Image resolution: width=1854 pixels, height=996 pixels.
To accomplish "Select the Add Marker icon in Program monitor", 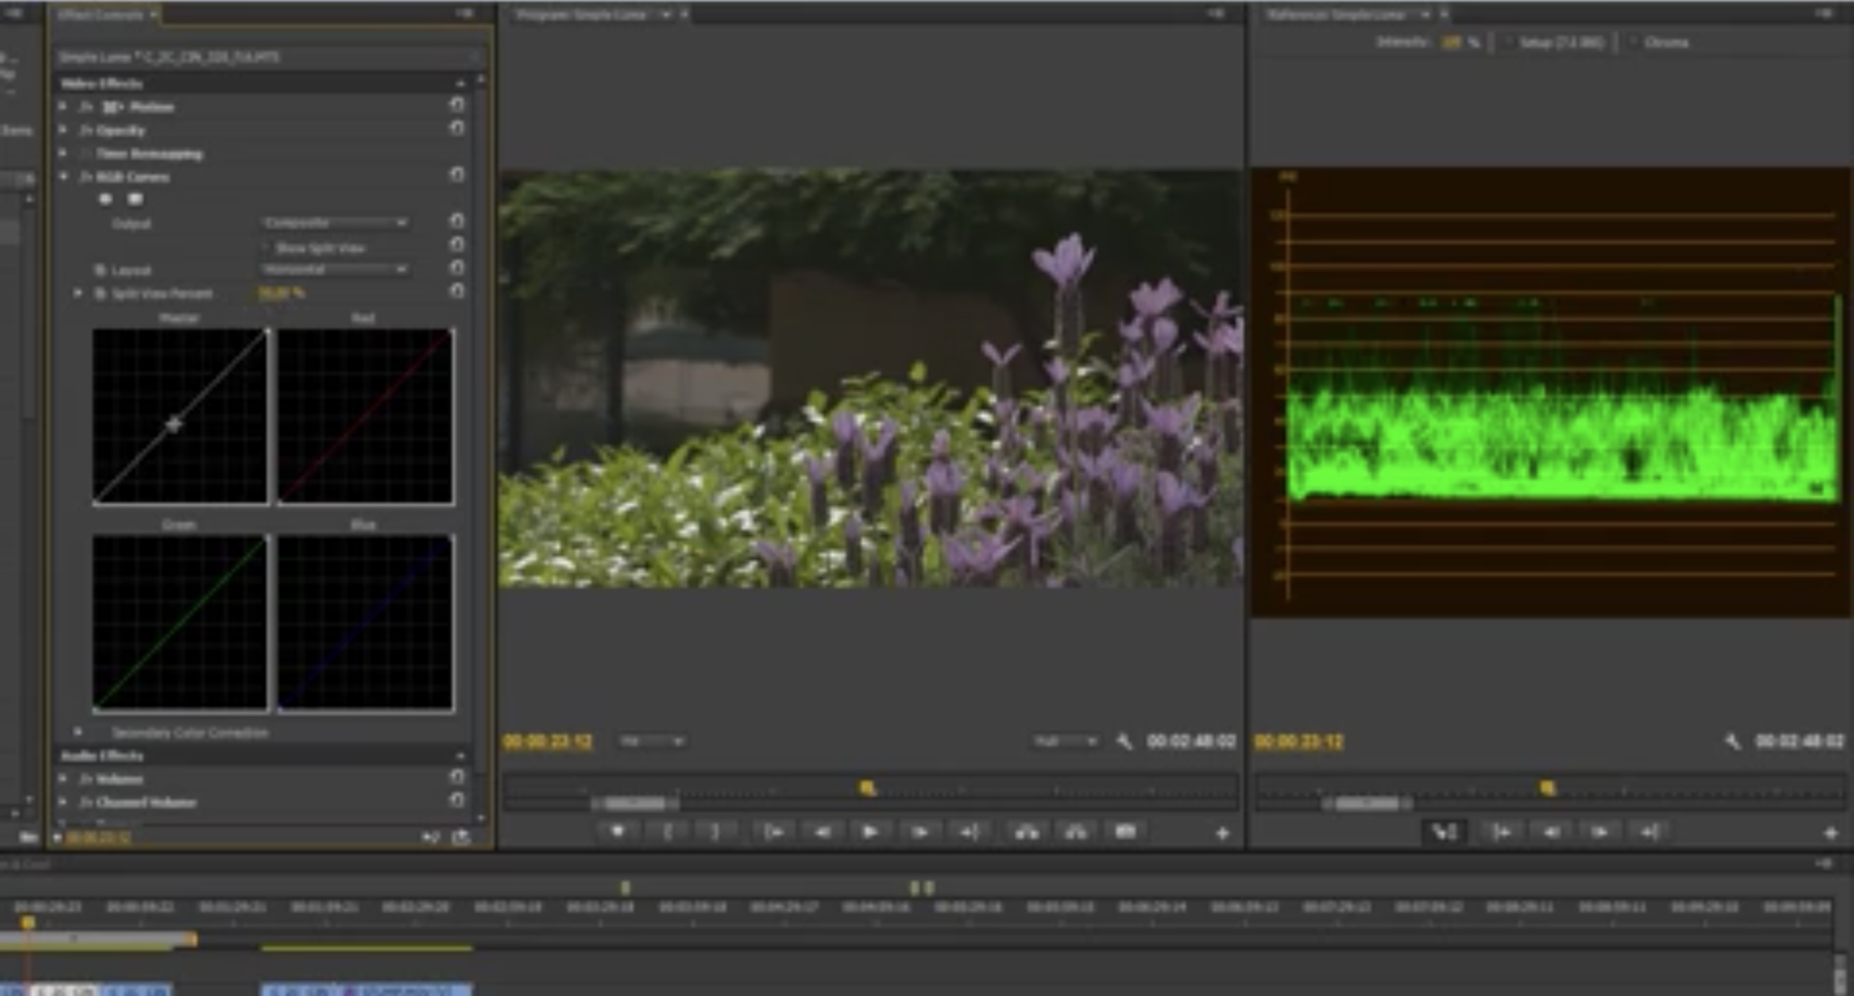I will tap(616, 830).
